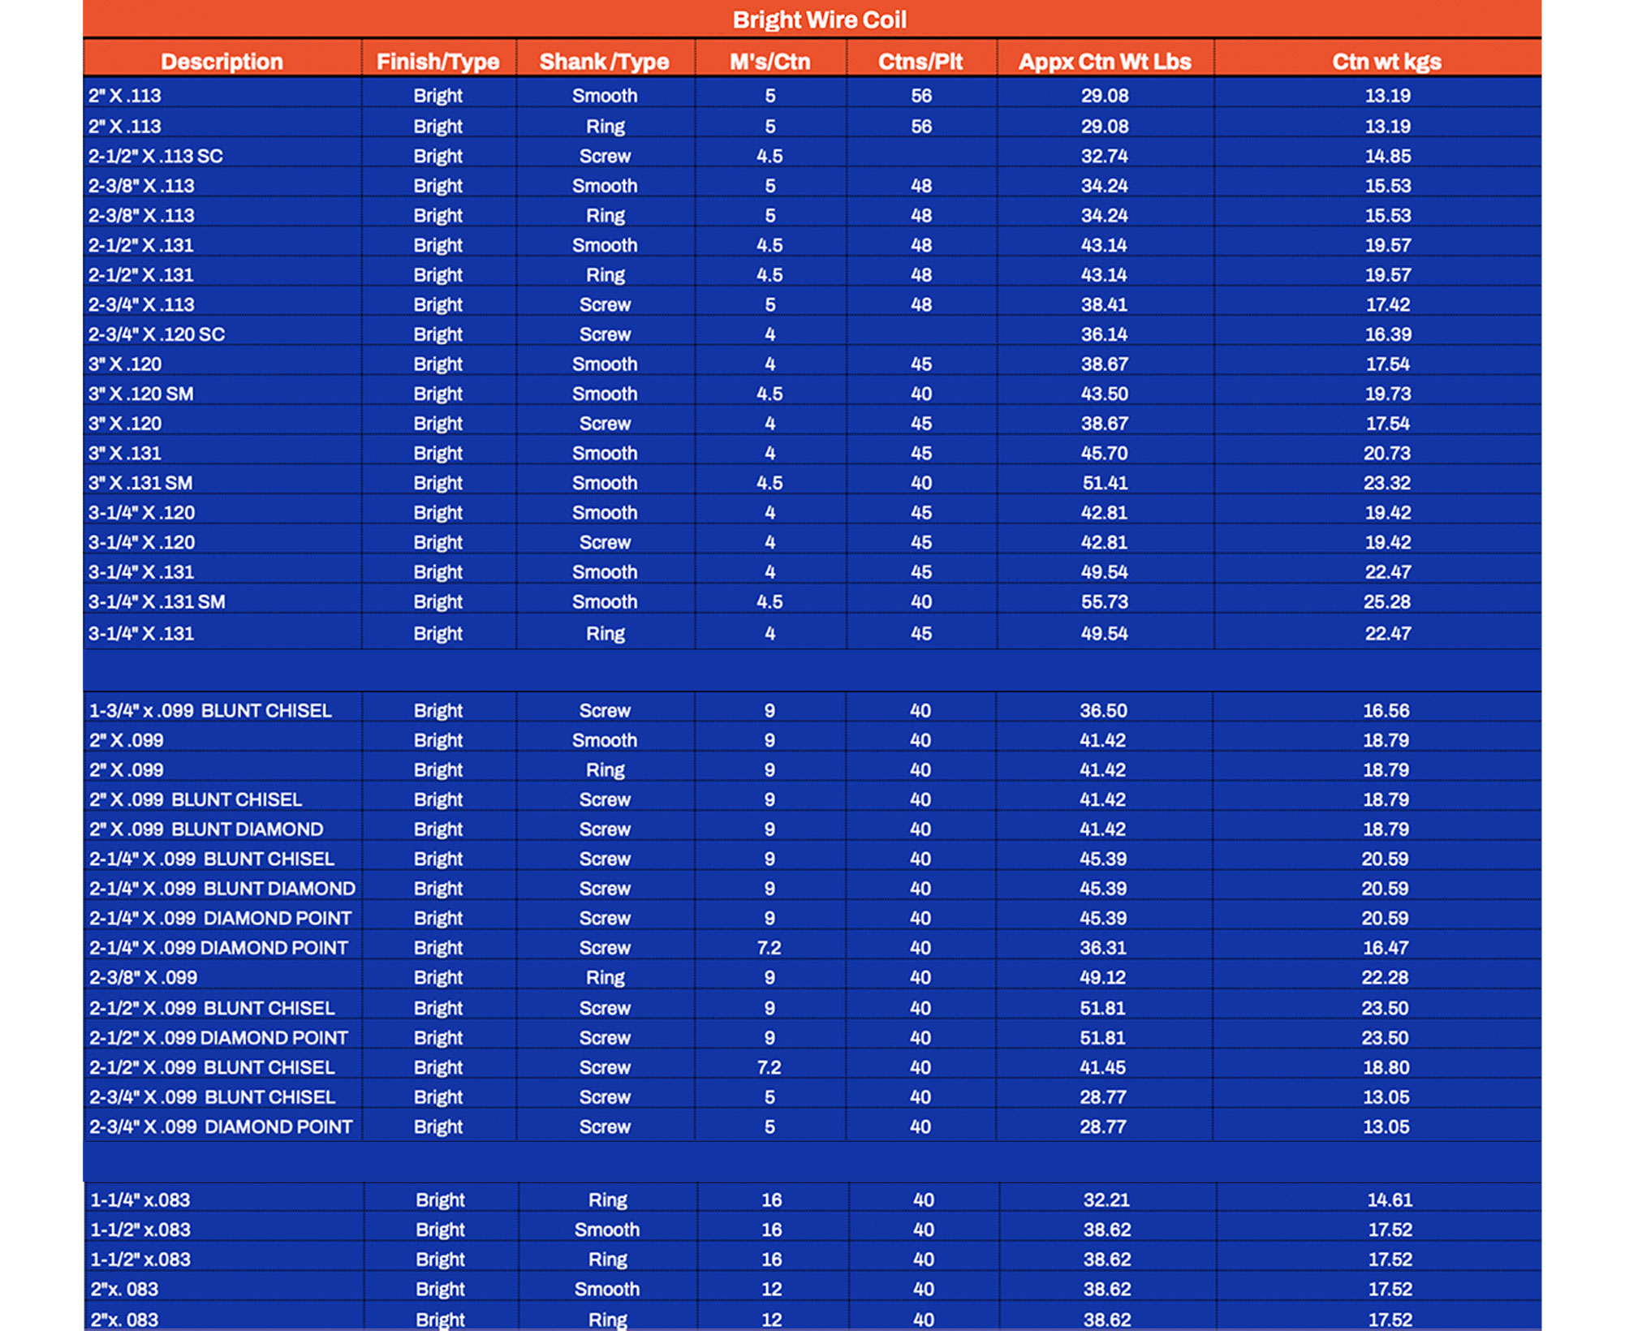Select the 3-1/4" X .131 SM cell
Screen dimensions: 1625x1331
[157, 601]
